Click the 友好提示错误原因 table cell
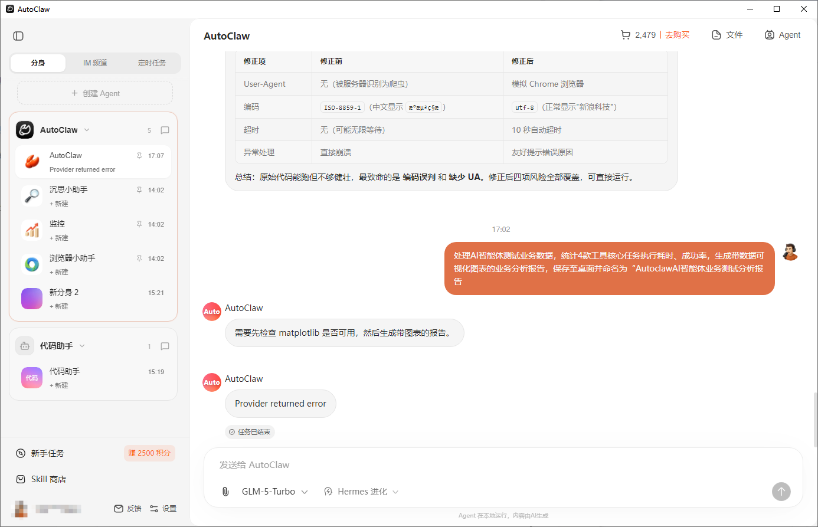 (585, 152)
